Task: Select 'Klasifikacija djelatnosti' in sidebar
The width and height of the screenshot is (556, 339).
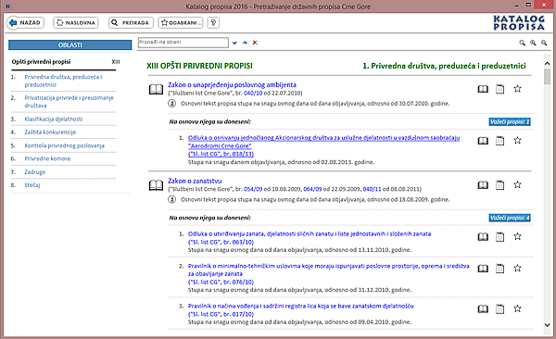Action: coord(53,119)
